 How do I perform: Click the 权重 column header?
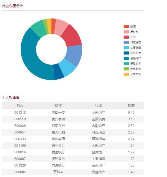(131, 105)
